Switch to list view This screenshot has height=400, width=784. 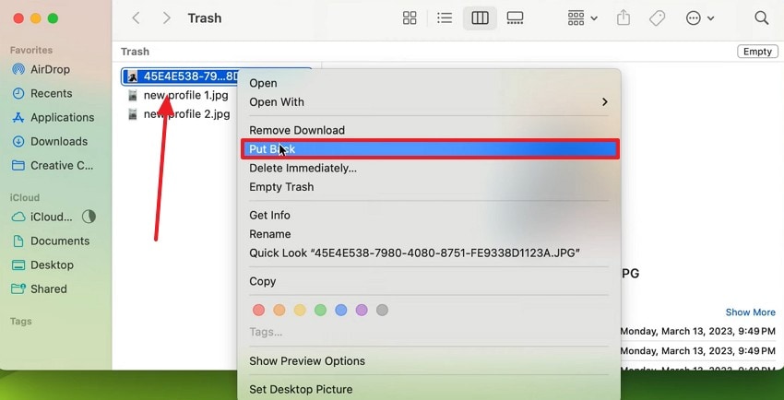445,18
